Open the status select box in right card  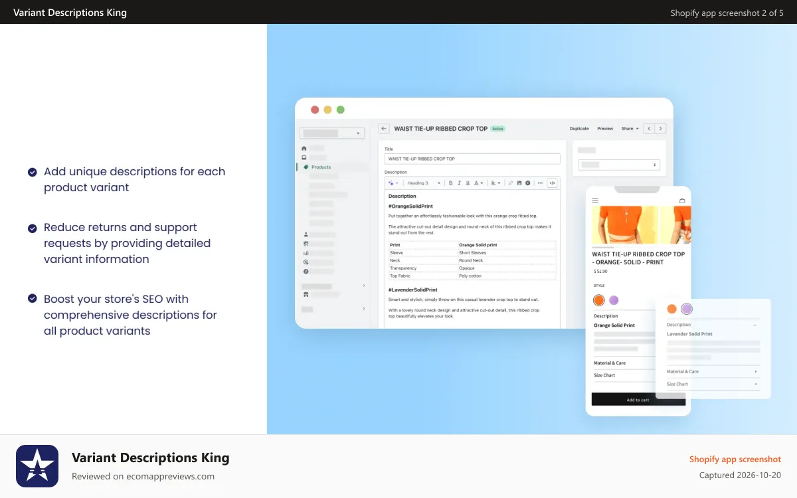pyautogui.click(x=618, y=165)
